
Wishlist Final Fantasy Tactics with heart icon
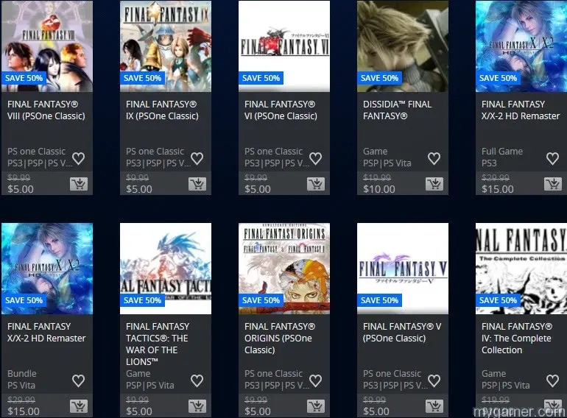click(x=197, y=380)
